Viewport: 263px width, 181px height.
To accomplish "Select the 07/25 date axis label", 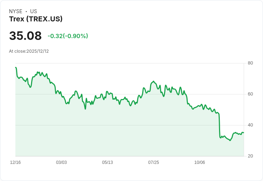I will (x=153, y=162).
